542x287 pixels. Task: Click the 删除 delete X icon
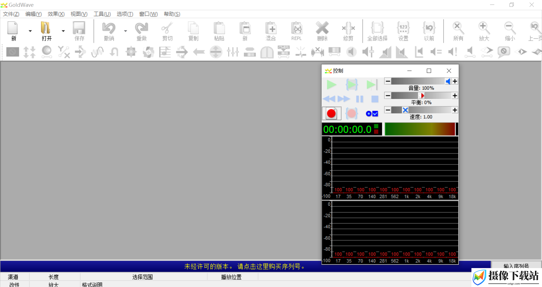pos(322,31)
